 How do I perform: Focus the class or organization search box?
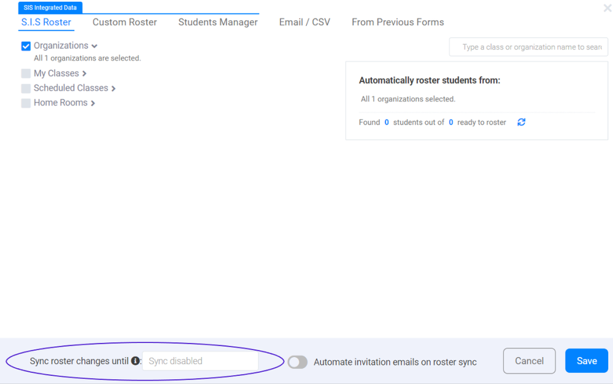click(531, 47)
